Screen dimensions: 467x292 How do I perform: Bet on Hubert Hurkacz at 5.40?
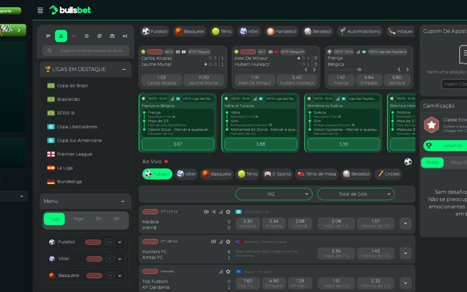(x=297, y=80)
